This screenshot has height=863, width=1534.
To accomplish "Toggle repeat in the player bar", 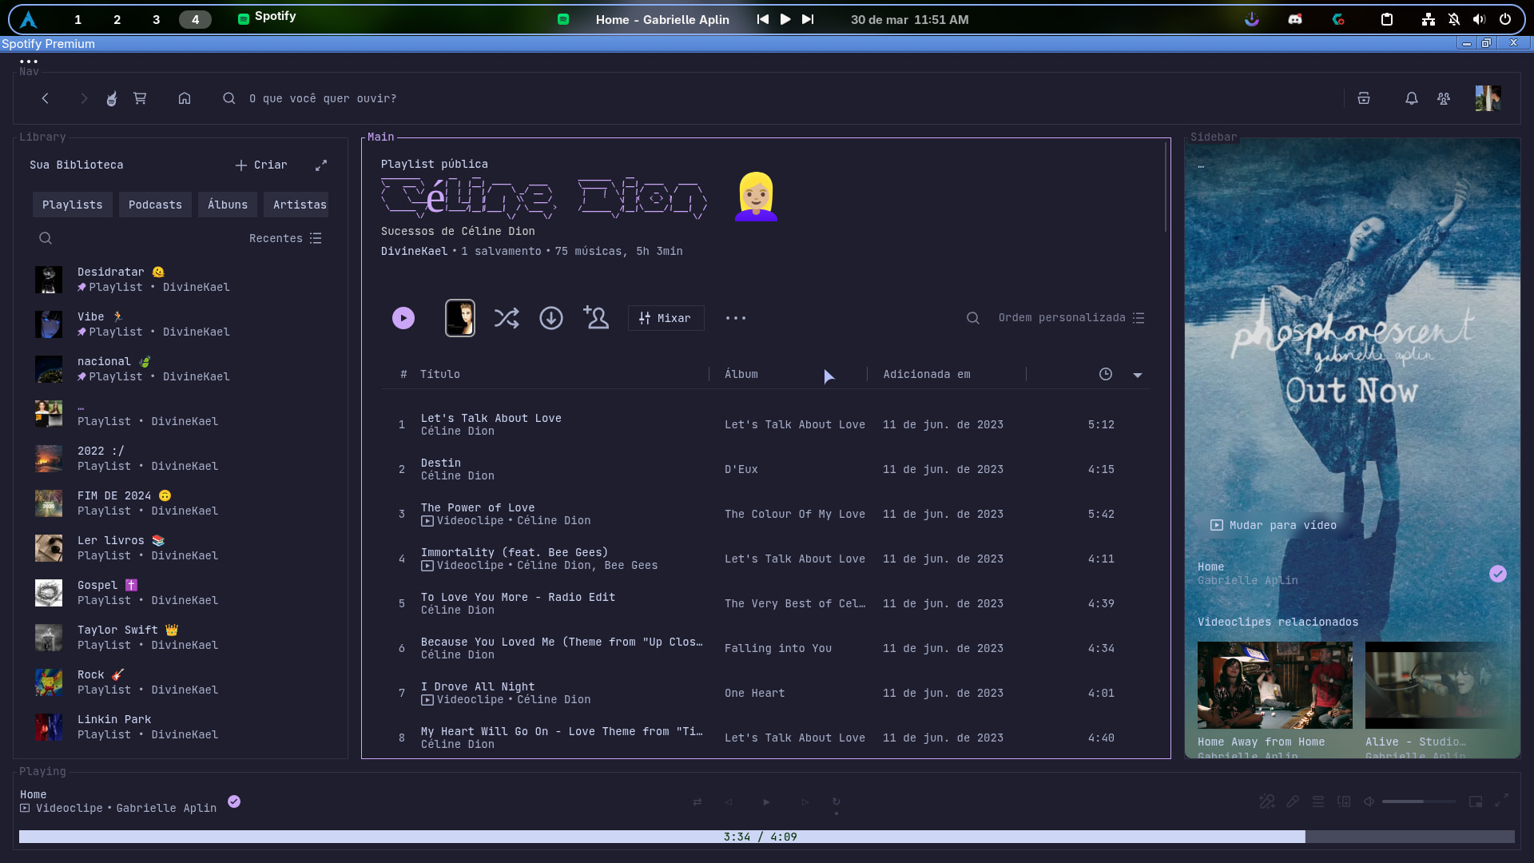I will (x=836, y=801).
